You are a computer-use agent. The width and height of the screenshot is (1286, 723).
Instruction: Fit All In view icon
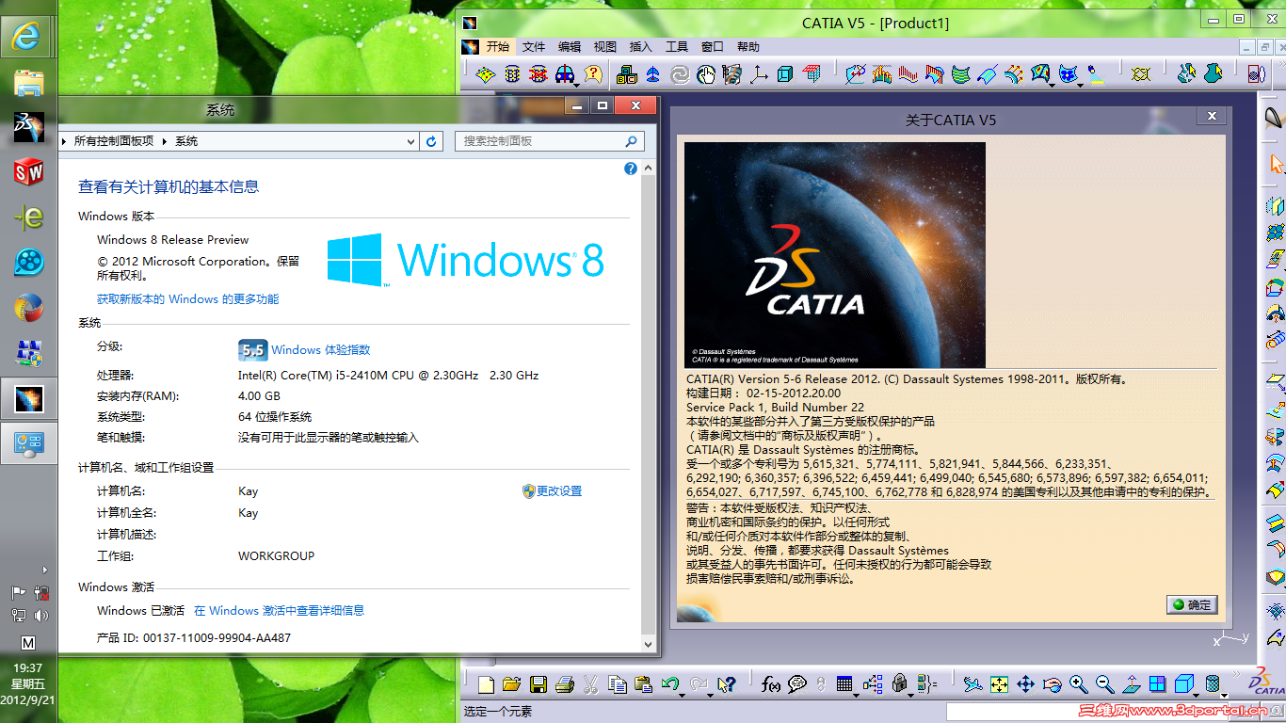[x=1000, y=684]
